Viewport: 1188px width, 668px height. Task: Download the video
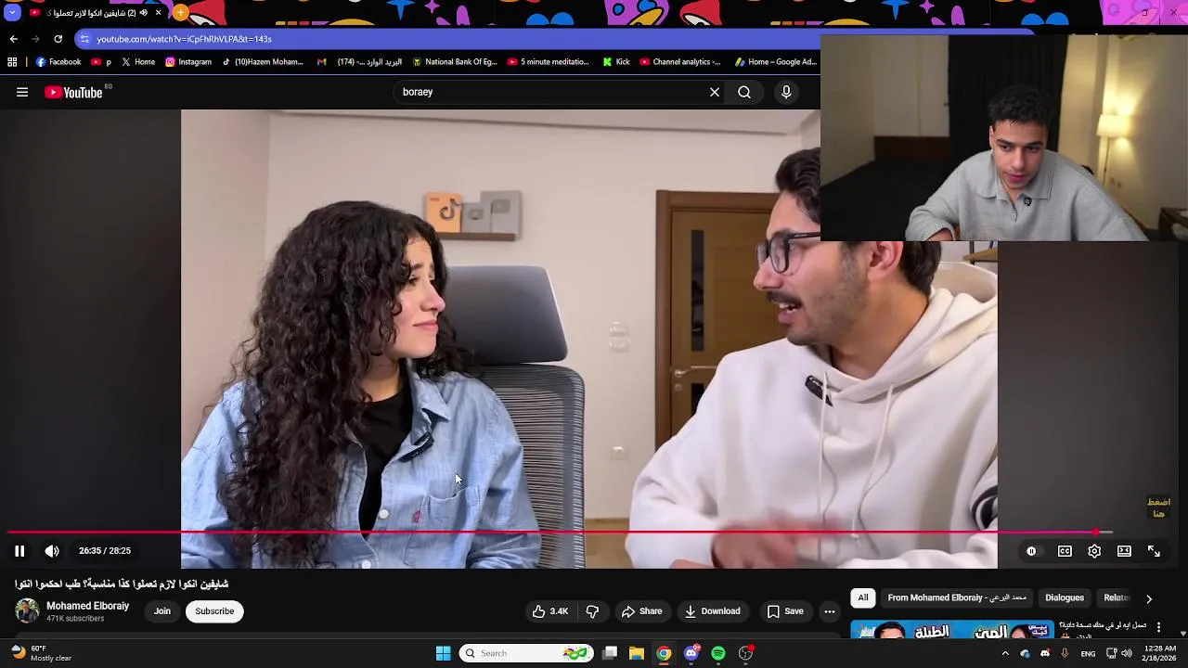(712, 611)
